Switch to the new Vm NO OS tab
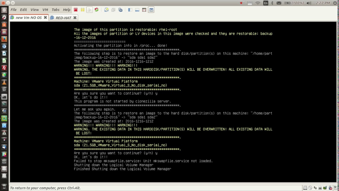 pyautogui.click(x=29, y=18)
